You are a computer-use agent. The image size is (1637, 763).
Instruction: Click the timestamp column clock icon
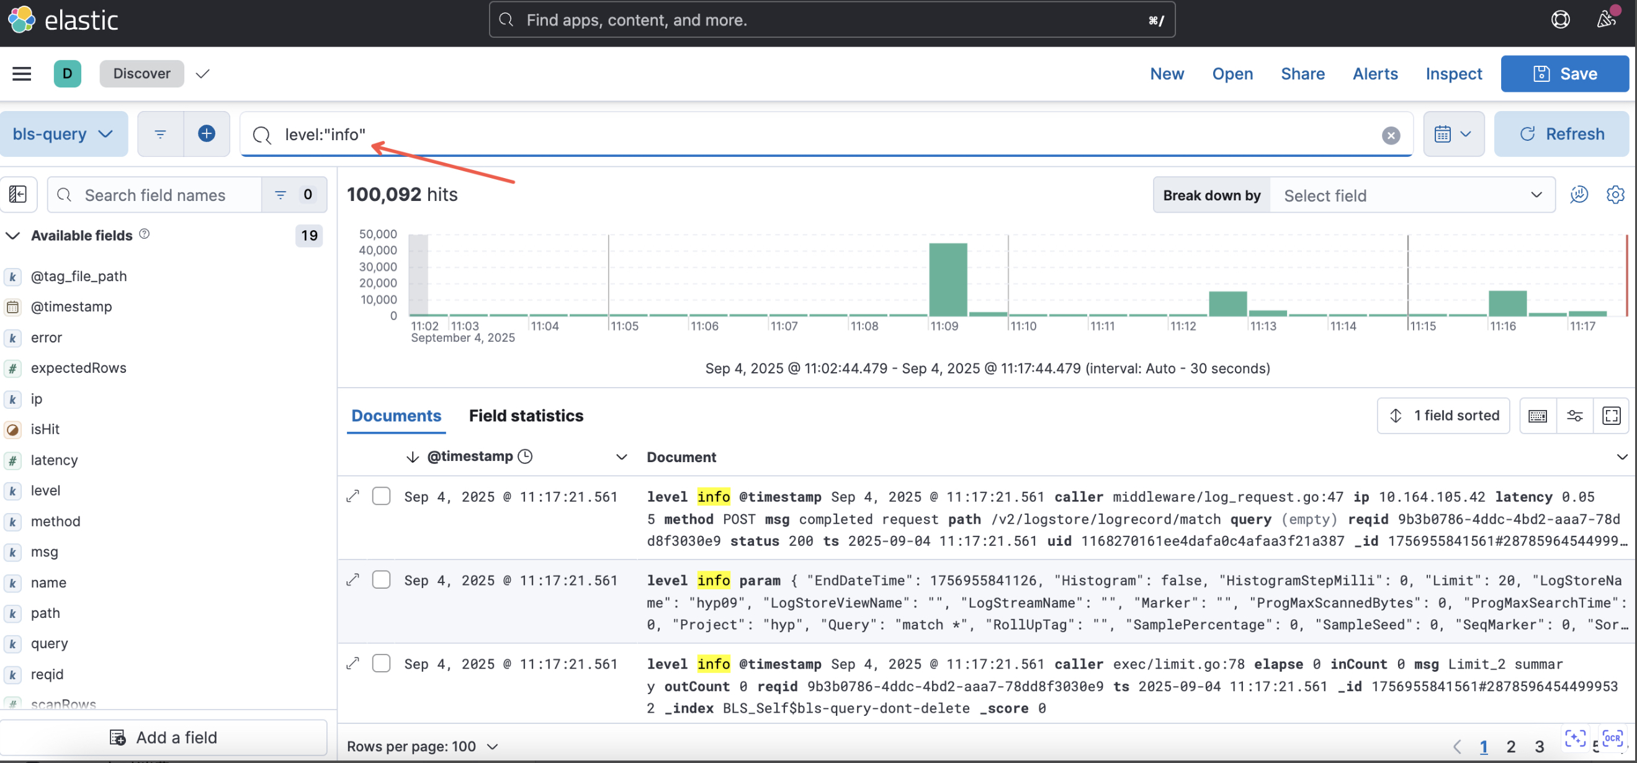[525, 456]
